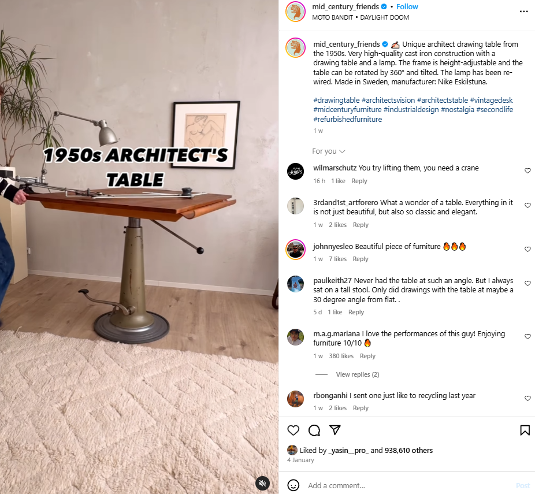Open the 938,610 others likes list

(x=408, y=450)
